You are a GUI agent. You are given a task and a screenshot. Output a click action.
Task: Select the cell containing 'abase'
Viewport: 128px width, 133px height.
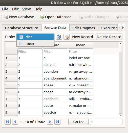click(55, 85)
